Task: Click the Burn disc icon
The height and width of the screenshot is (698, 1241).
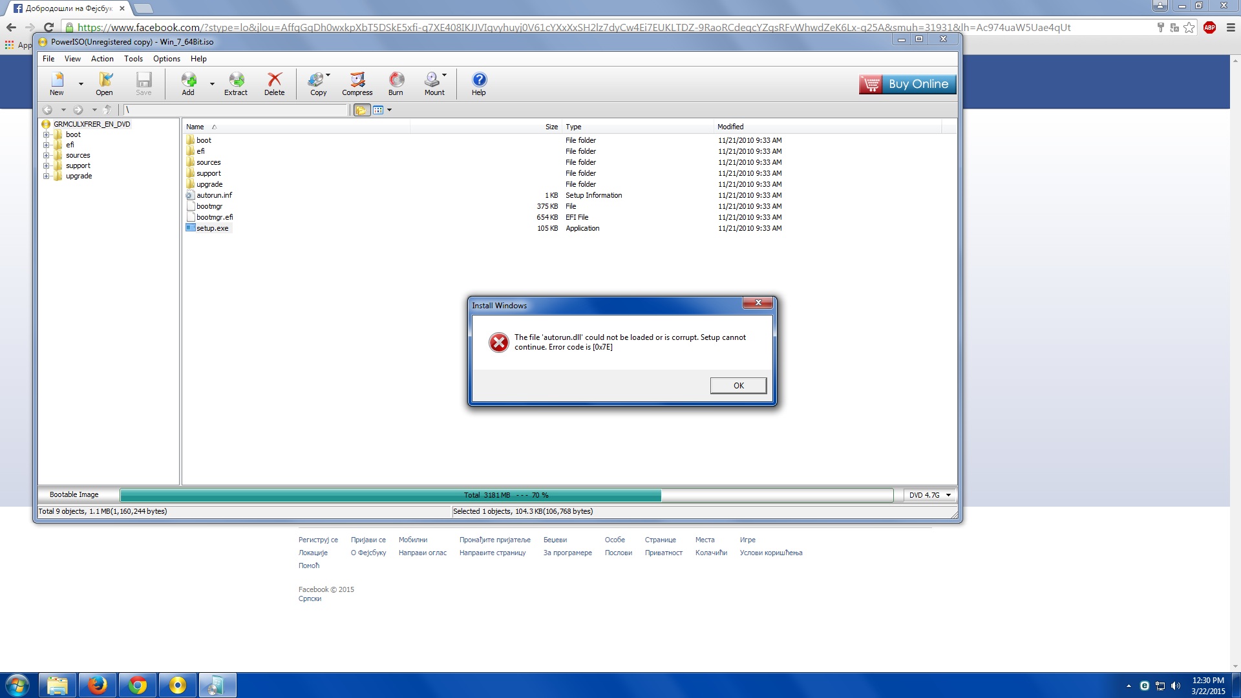Action: tap(396, 83)
